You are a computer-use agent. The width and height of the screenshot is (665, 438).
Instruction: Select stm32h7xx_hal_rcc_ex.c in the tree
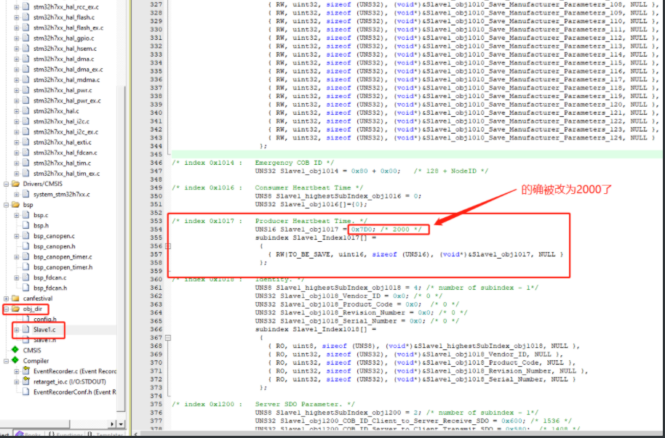(66, 7)
